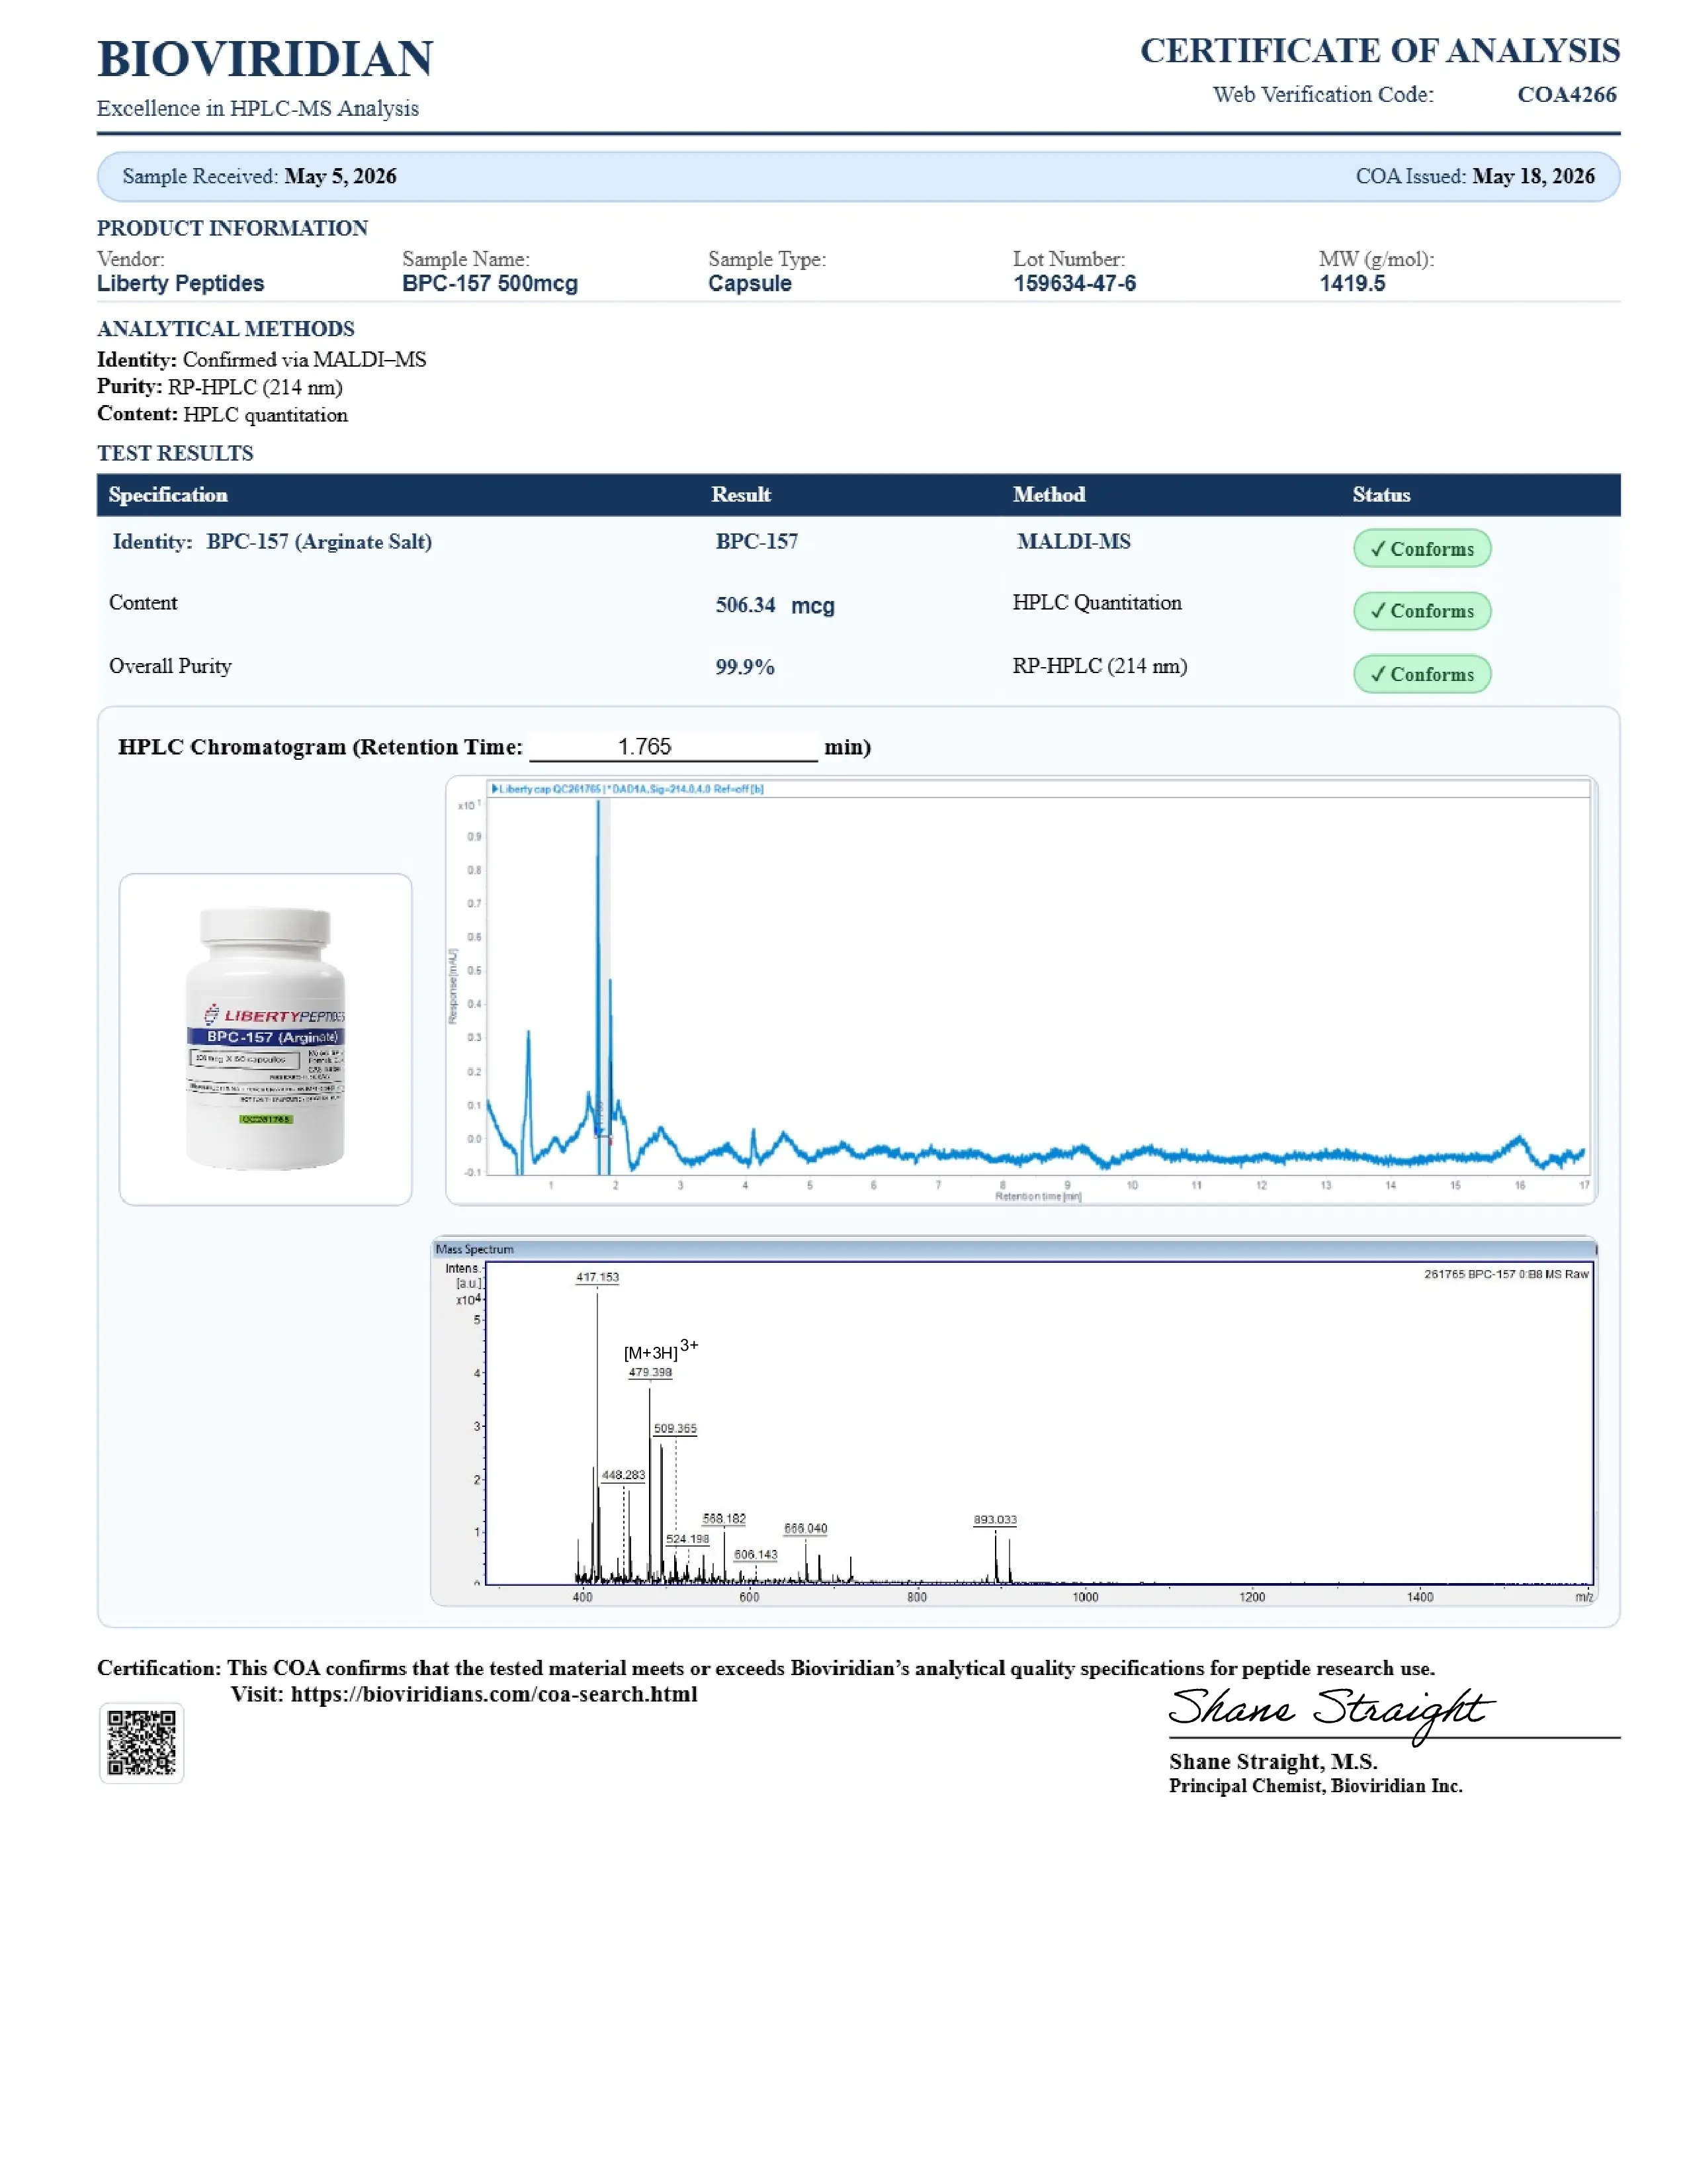Open the bioviridians.com coa-search link
1687x2184 pixels.
pyautogui.click(x=494, y=1694)
